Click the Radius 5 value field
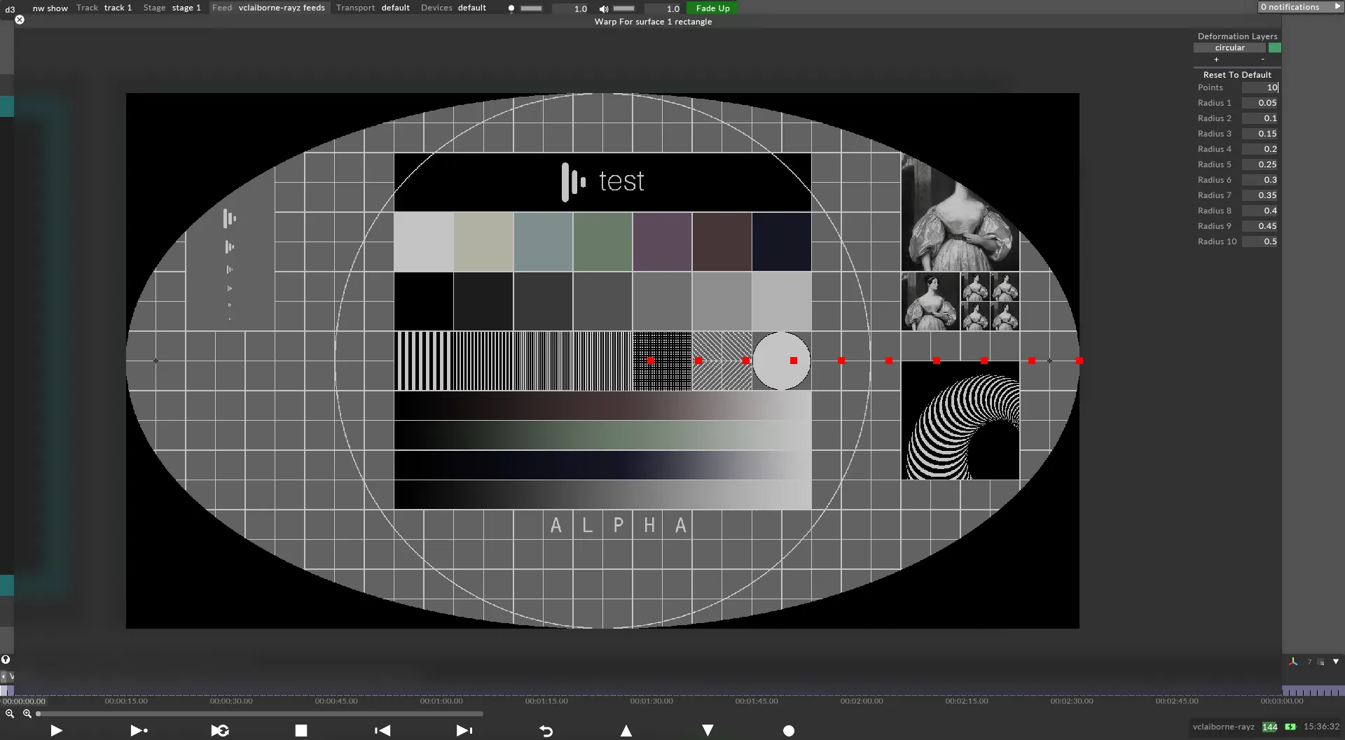The height and width of the screenshot is (740, 1345). pyautogui.click(x=1260, y=165)
